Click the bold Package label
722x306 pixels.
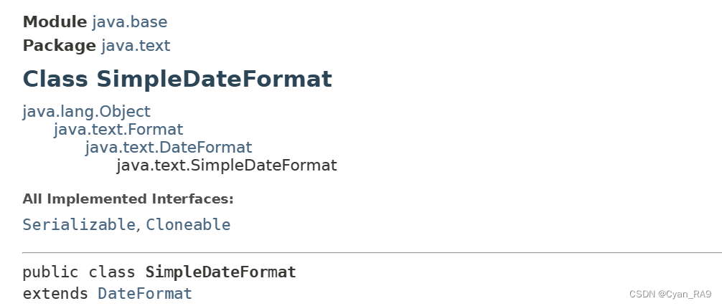pyautogui.click(x=60, y=46)
